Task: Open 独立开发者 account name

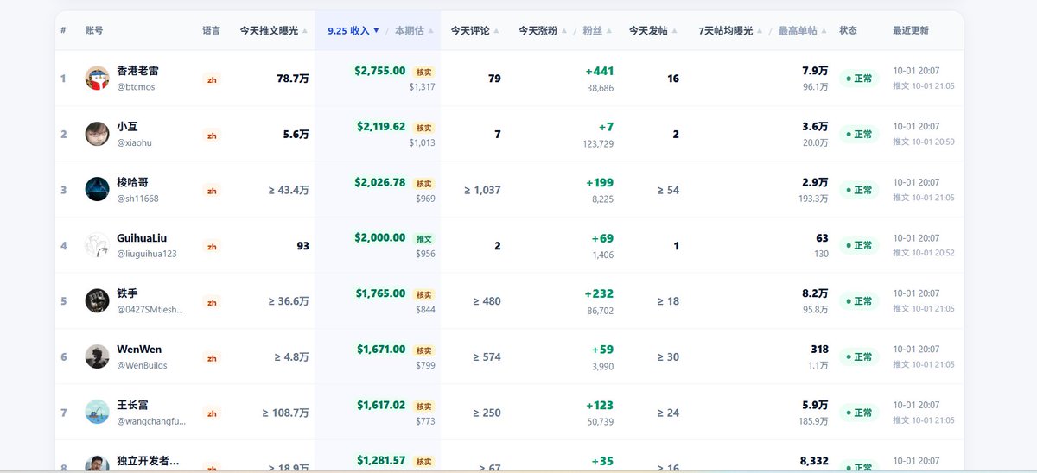Action: tap(148, 461)
